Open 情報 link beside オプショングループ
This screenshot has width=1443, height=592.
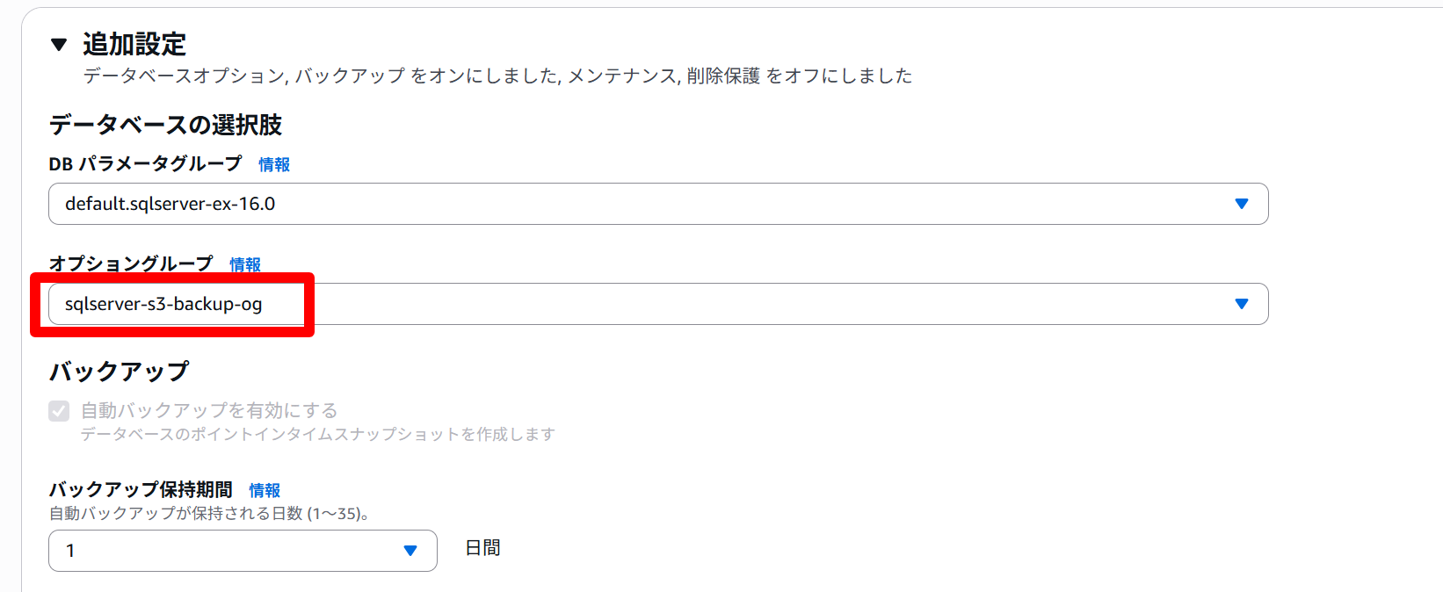[245, 264]
